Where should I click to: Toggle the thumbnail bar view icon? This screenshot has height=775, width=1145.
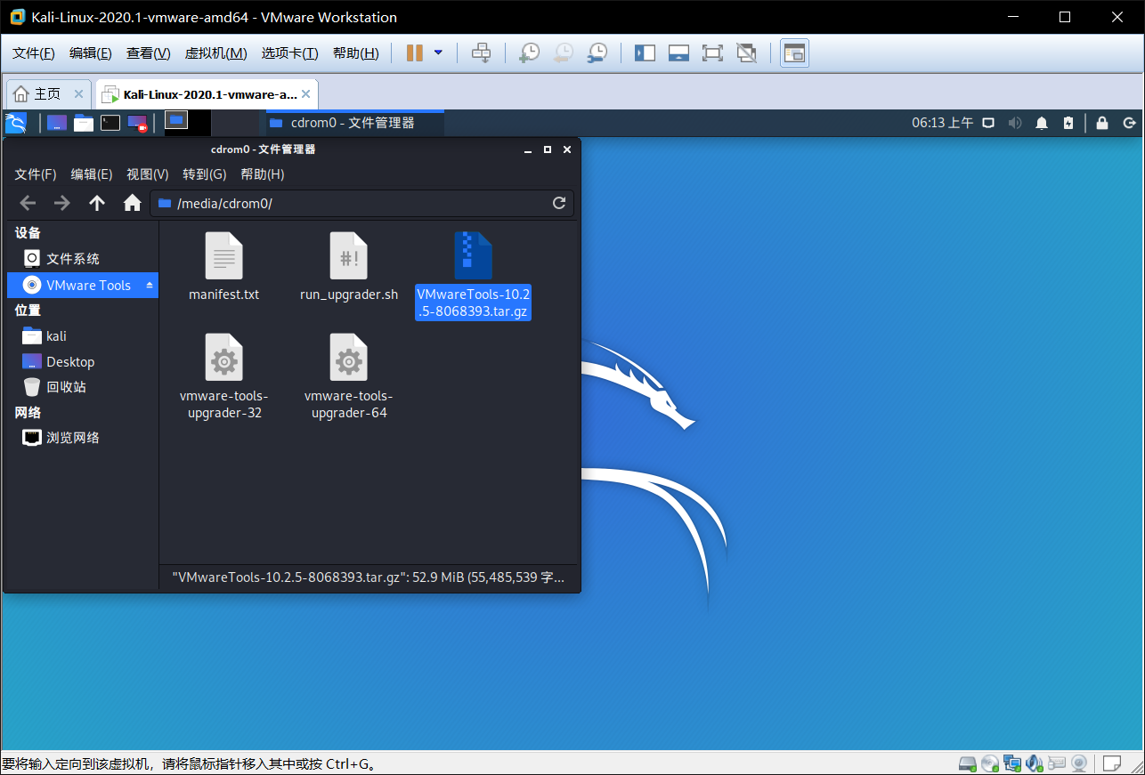pos(678,53)
